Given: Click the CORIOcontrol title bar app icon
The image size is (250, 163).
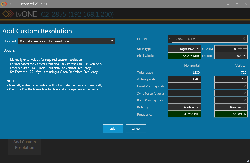Looking at the screenshot, I should (4, 4).
